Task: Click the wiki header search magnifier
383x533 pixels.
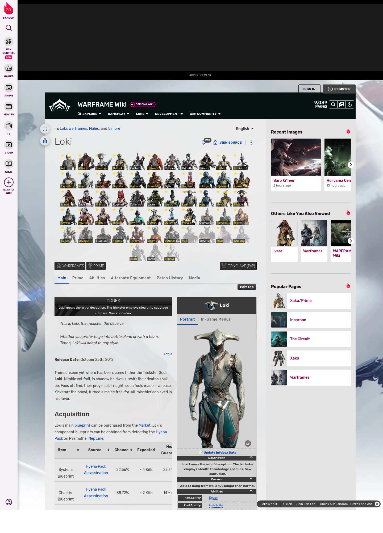Action: pos(333,104)
